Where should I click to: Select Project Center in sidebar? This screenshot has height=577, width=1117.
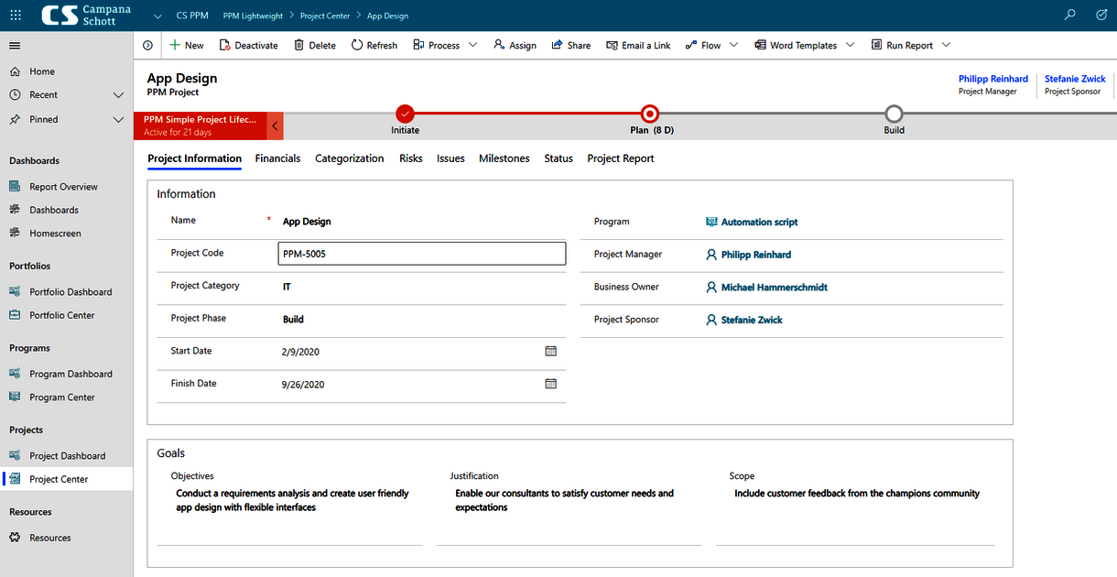pos(66,479)
